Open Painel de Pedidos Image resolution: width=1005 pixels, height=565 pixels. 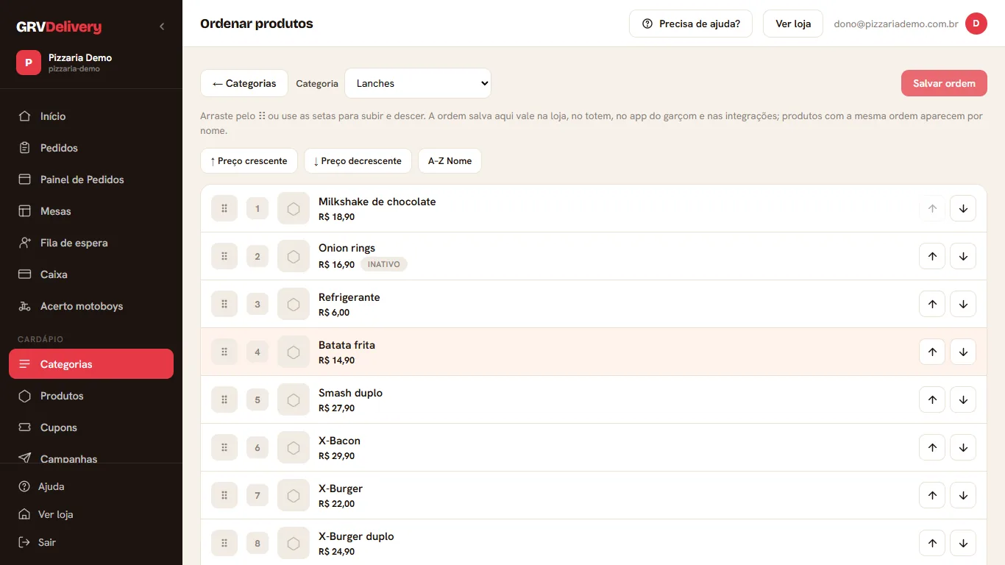91,180
